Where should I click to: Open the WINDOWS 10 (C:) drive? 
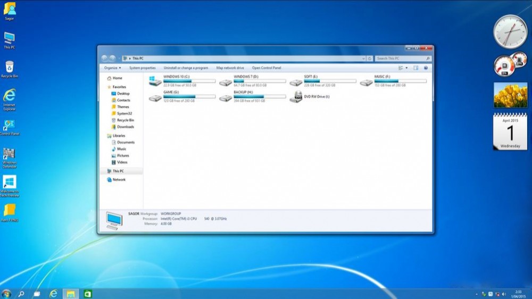click(155, 81)
